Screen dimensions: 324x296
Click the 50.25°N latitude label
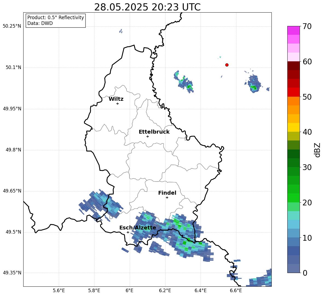tap(12, 26)
